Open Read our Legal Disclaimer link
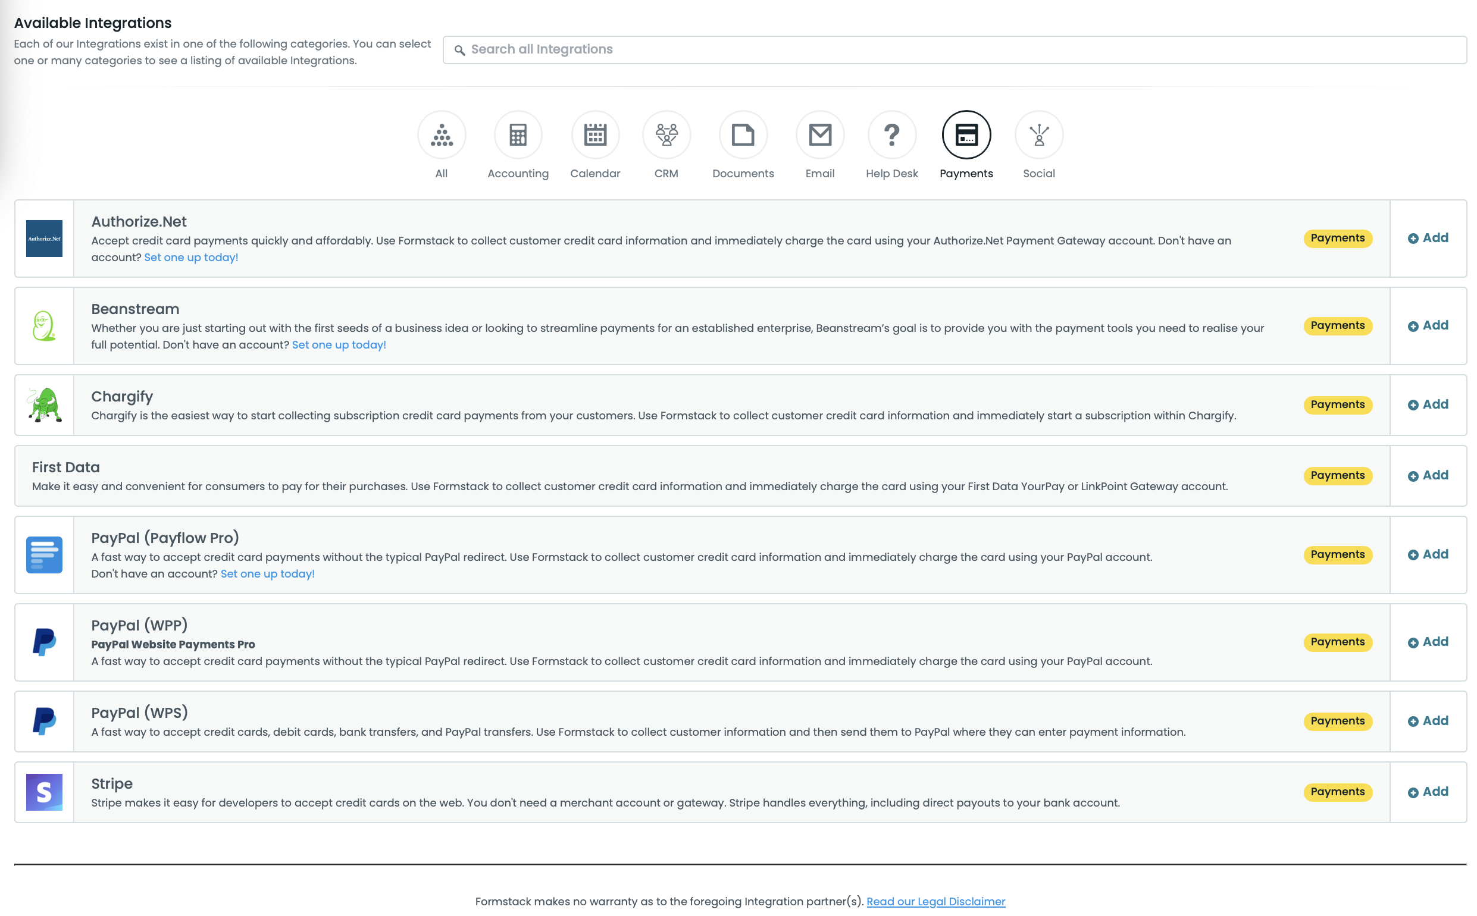This screenshot has height=916, width=1477. coord(935,902)
